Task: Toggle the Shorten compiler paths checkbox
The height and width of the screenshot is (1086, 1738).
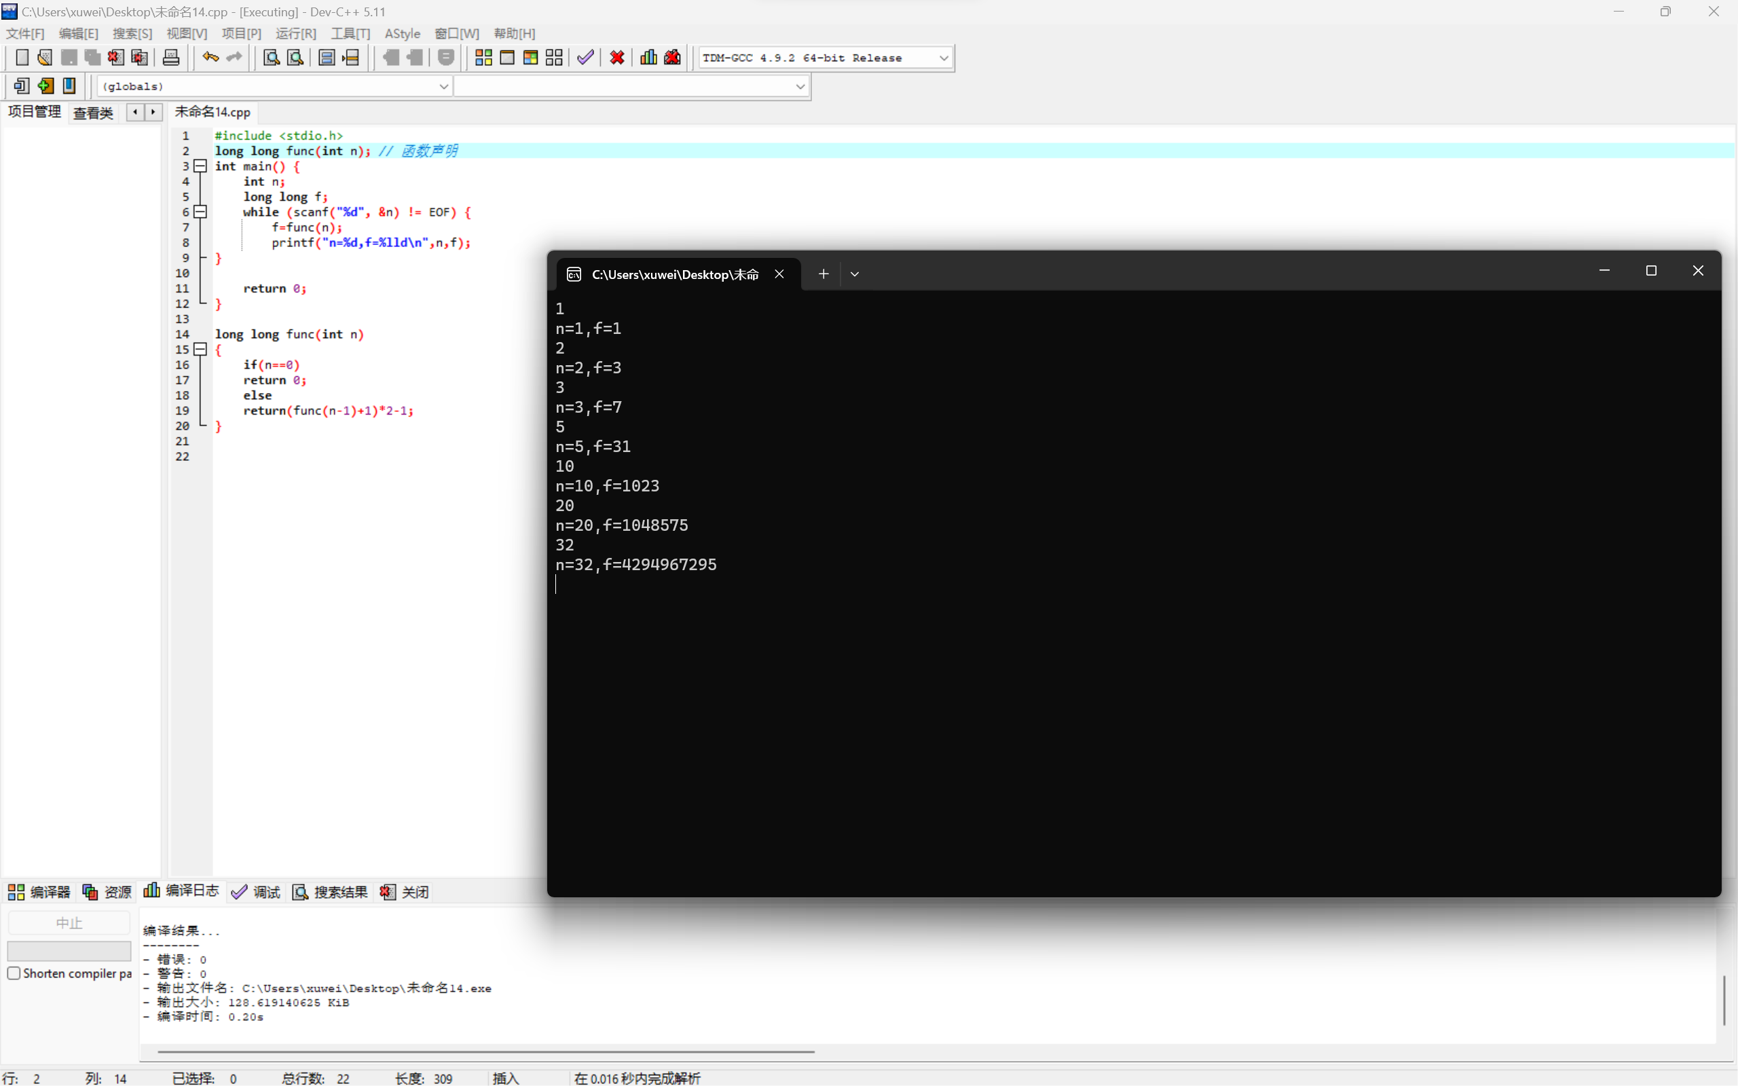Action: [14, 973]
